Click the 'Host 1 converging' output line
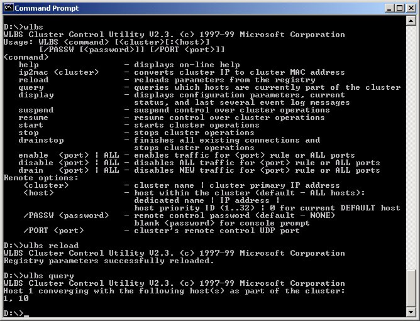The width and height of the screenshot is (420, 321). pos(174,291)
